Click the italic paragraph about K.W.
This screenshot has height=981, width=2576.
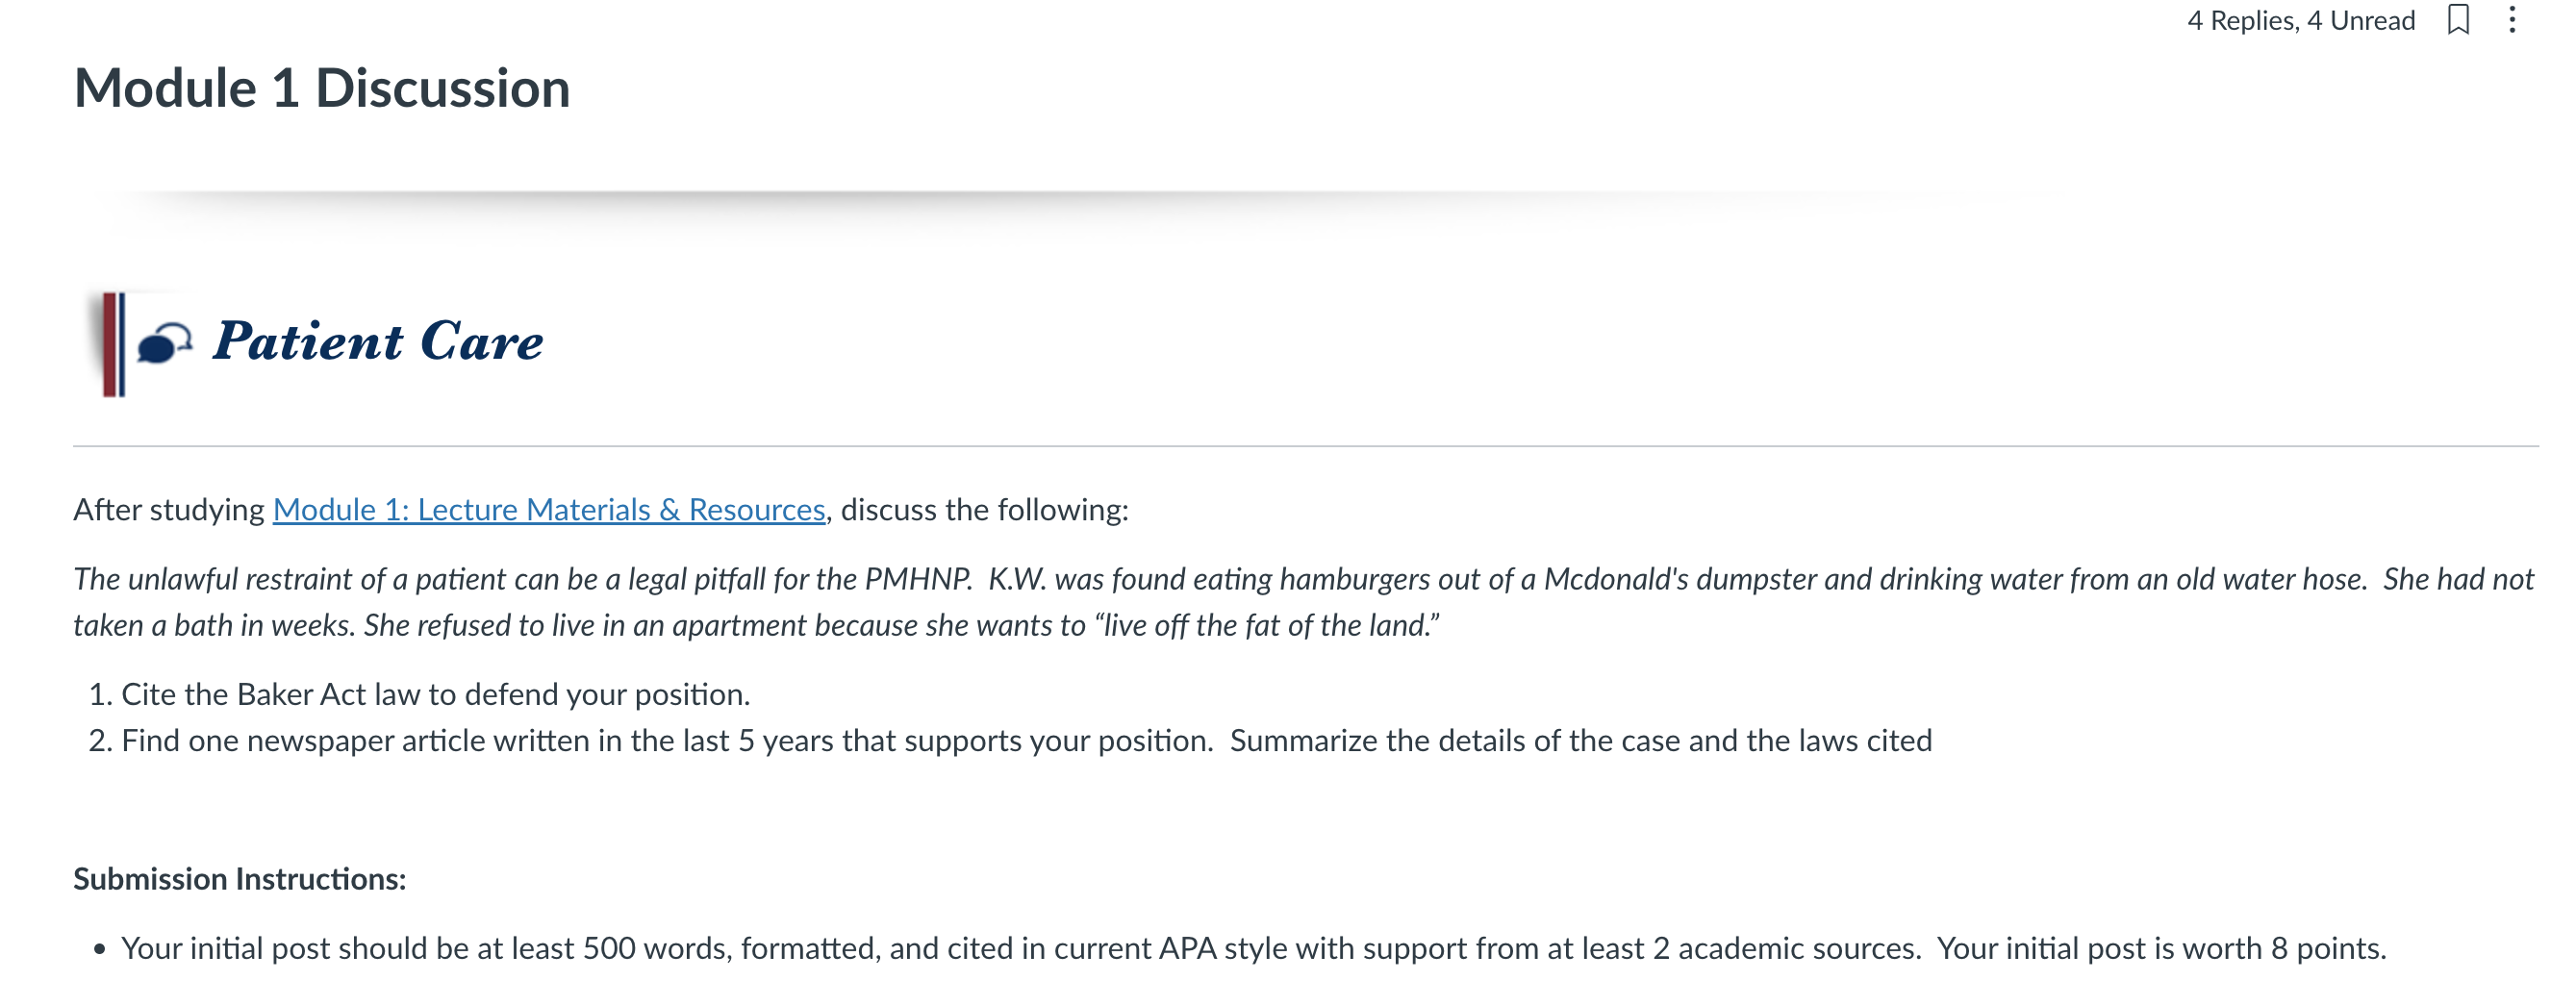(1303, 602)
